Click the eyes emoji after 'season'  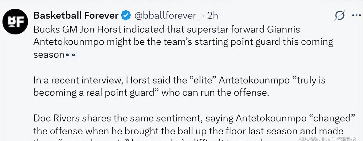point(71,55)
